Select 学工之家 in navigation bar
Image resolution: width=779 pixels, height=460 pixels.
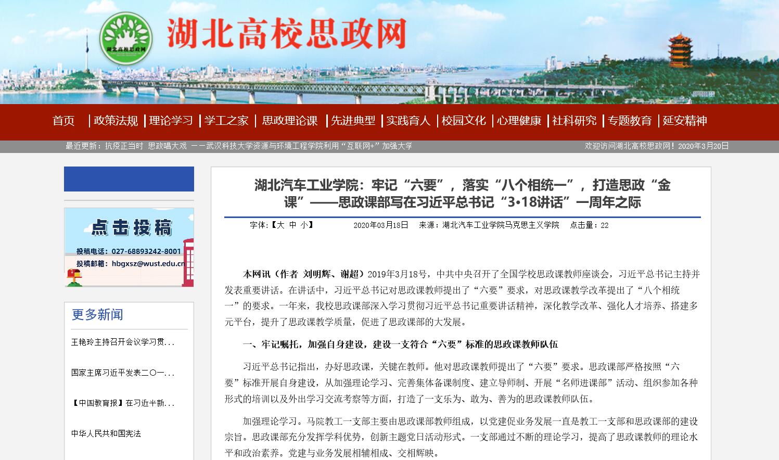click(x=226, y=121)
